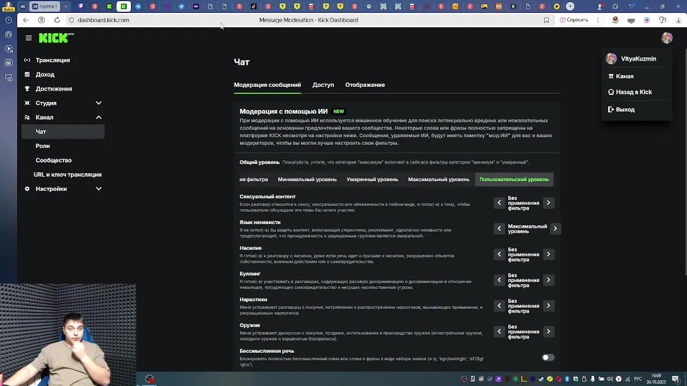Viewport: 687px width, 386px height.
Task: Click the right arrow for Язык ненависти filter
Action: click(555, 228)
